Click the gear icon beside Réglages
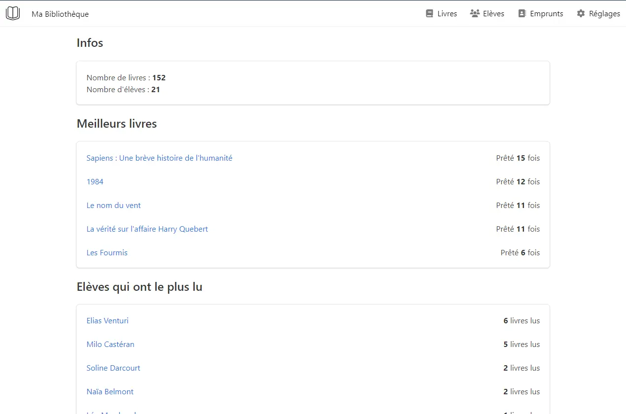The height and width of the screenshot is (414, 626). click(x=581, y=14)
